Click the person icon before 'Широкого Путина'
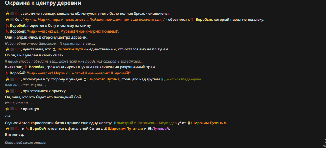Screen dimensions: 326x148 click(85, 79)
